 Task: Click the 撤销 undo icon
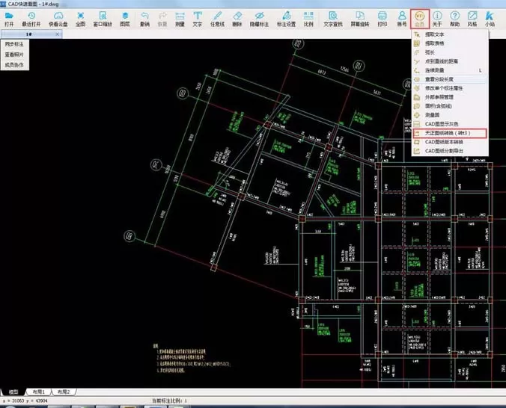click(x=145, y=19)
